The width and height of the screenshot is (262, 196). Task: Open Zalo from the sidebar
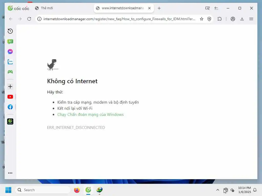pyautogui.click(x=10, y=62)
